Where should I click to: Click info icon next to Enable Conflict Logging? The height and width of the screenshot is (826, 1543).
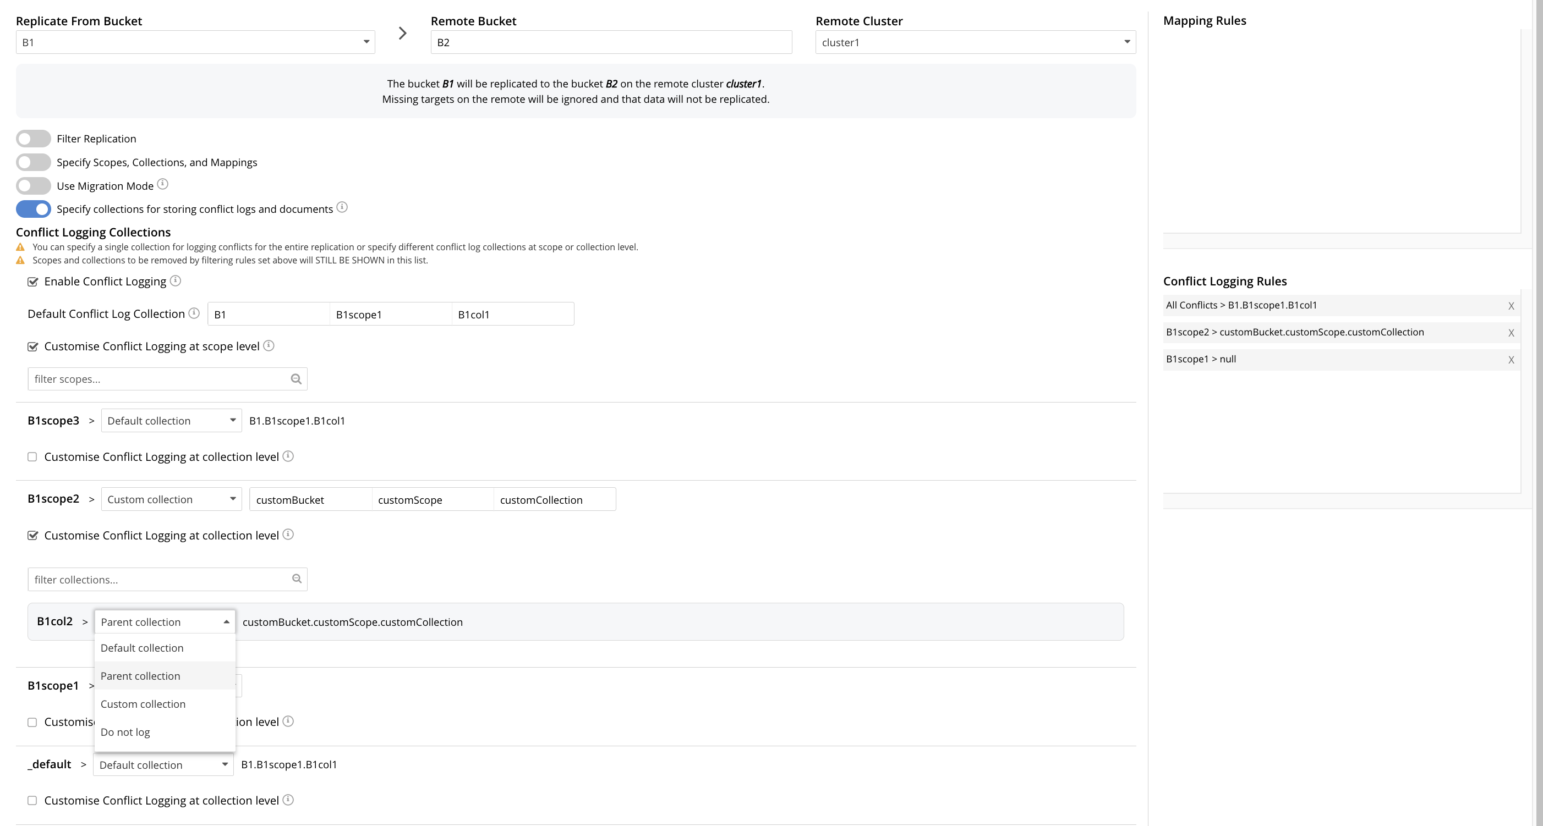[x=176, y=280]
